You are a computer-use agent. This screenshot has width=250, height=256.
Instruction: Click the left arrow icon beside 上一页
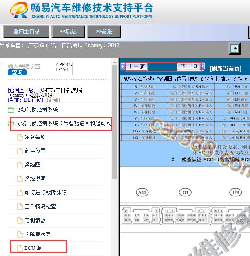123,66
